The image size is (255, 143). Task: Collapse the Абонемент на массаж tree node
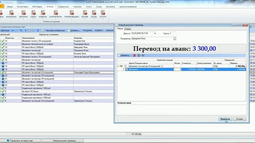(x=118, y=66)
